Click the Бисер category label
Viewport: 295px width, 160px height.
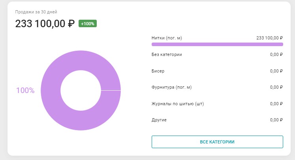coord(158,71)
